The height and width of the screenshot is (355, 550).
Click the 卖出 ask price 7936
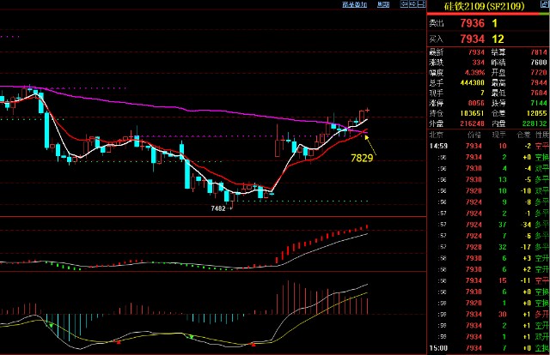pos(472,23)
